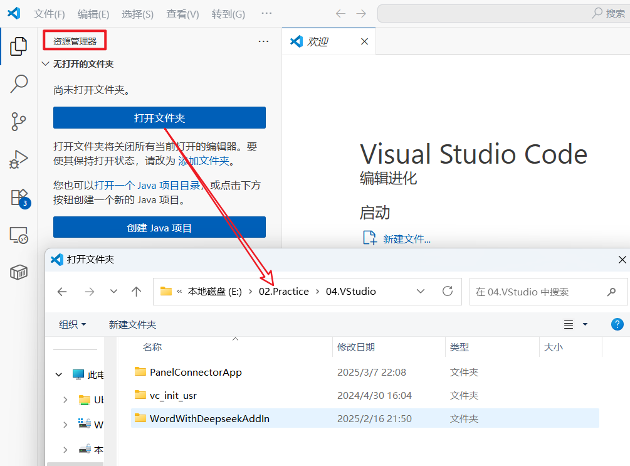Image resolution: width=630 pixels, height=466 pixels.
Task: Click the 创建 Java 项目 button
Action: (159, 228)
